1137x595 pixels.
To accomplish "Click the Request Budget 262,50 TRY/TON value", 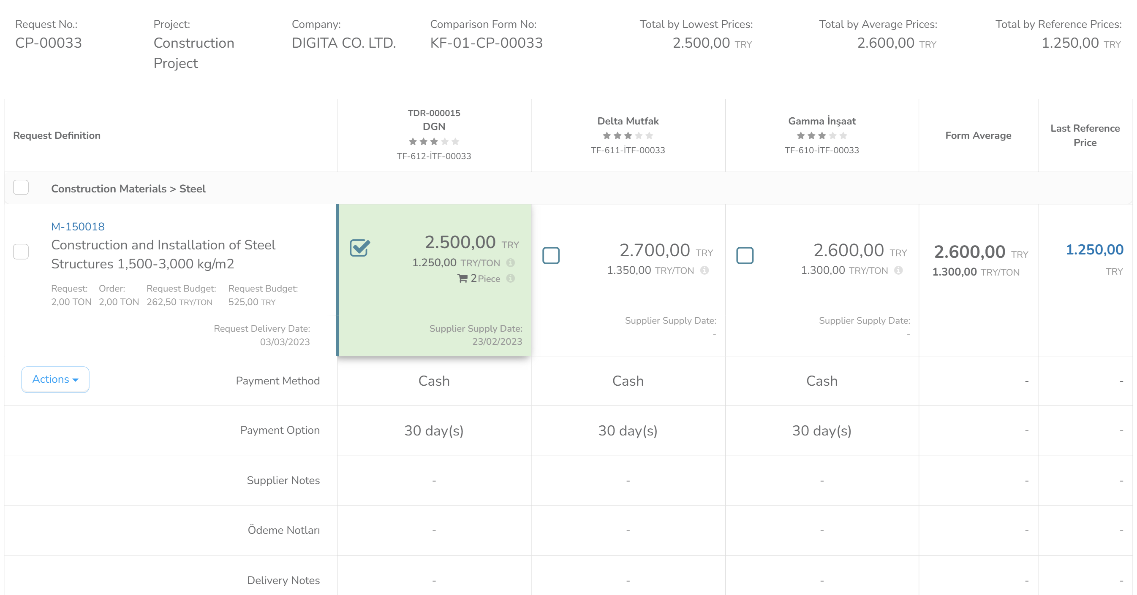I will tap(179, 302).
